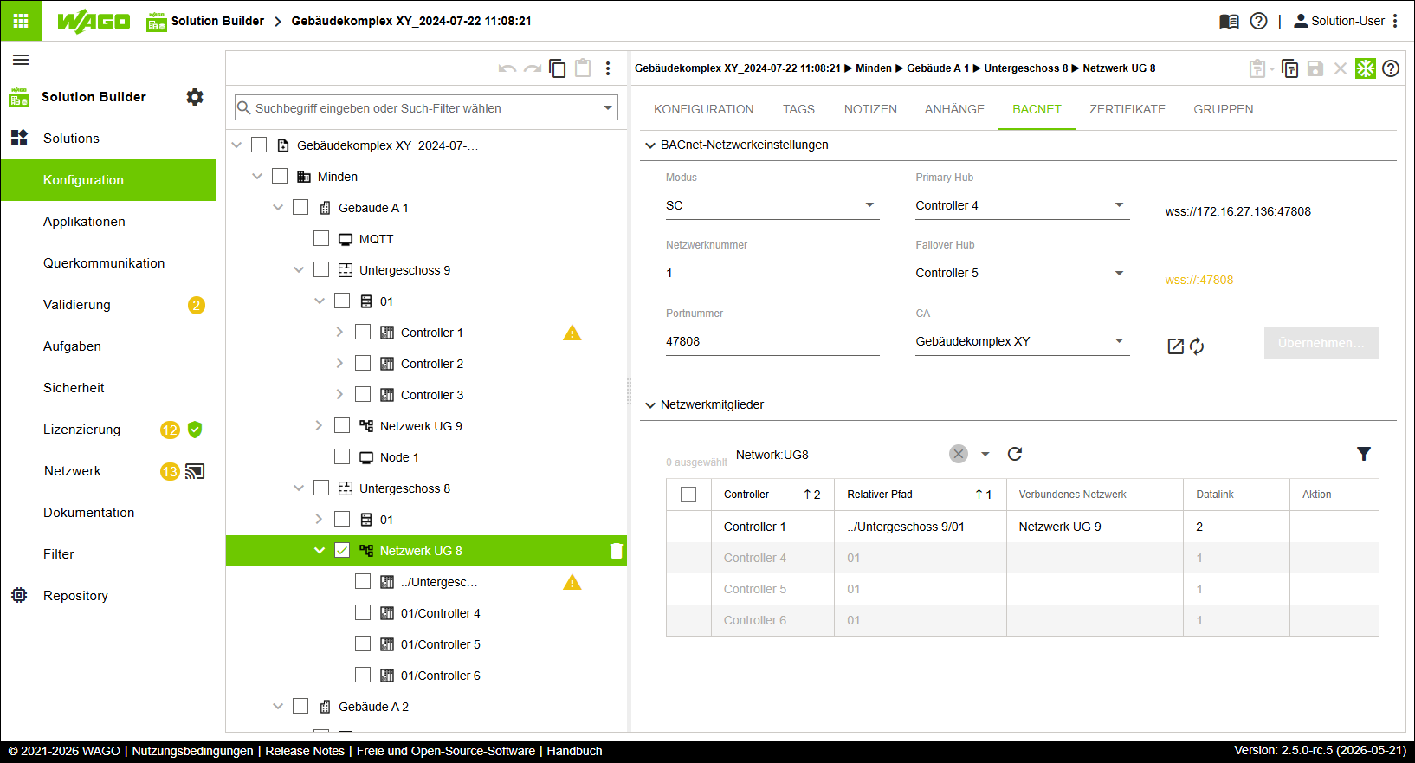The image size is (1415, 763).
Task: Switch to the KONFIGURATION tab
Action: coord(704,109)
